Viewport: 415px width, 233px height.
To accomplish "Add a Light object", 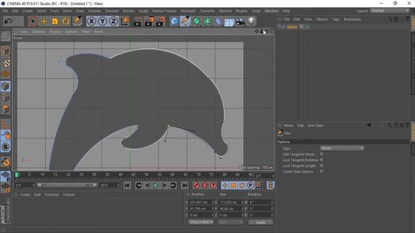I will point(251,21).
